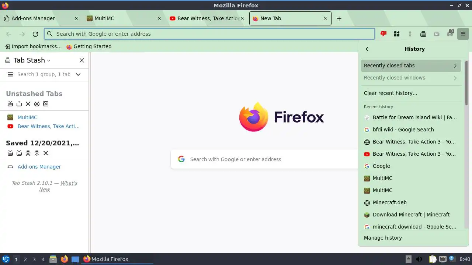Open Bear Witness link in Tab Stash sidebar
The height and width of the screenshot is (265, 472).
[x=49, y=126]
